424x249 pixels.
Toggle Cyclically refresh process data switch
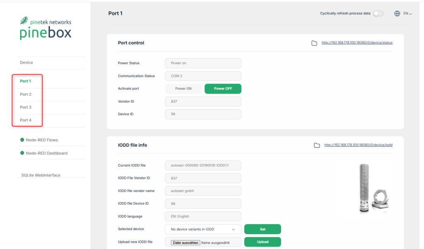pos(378,14)
